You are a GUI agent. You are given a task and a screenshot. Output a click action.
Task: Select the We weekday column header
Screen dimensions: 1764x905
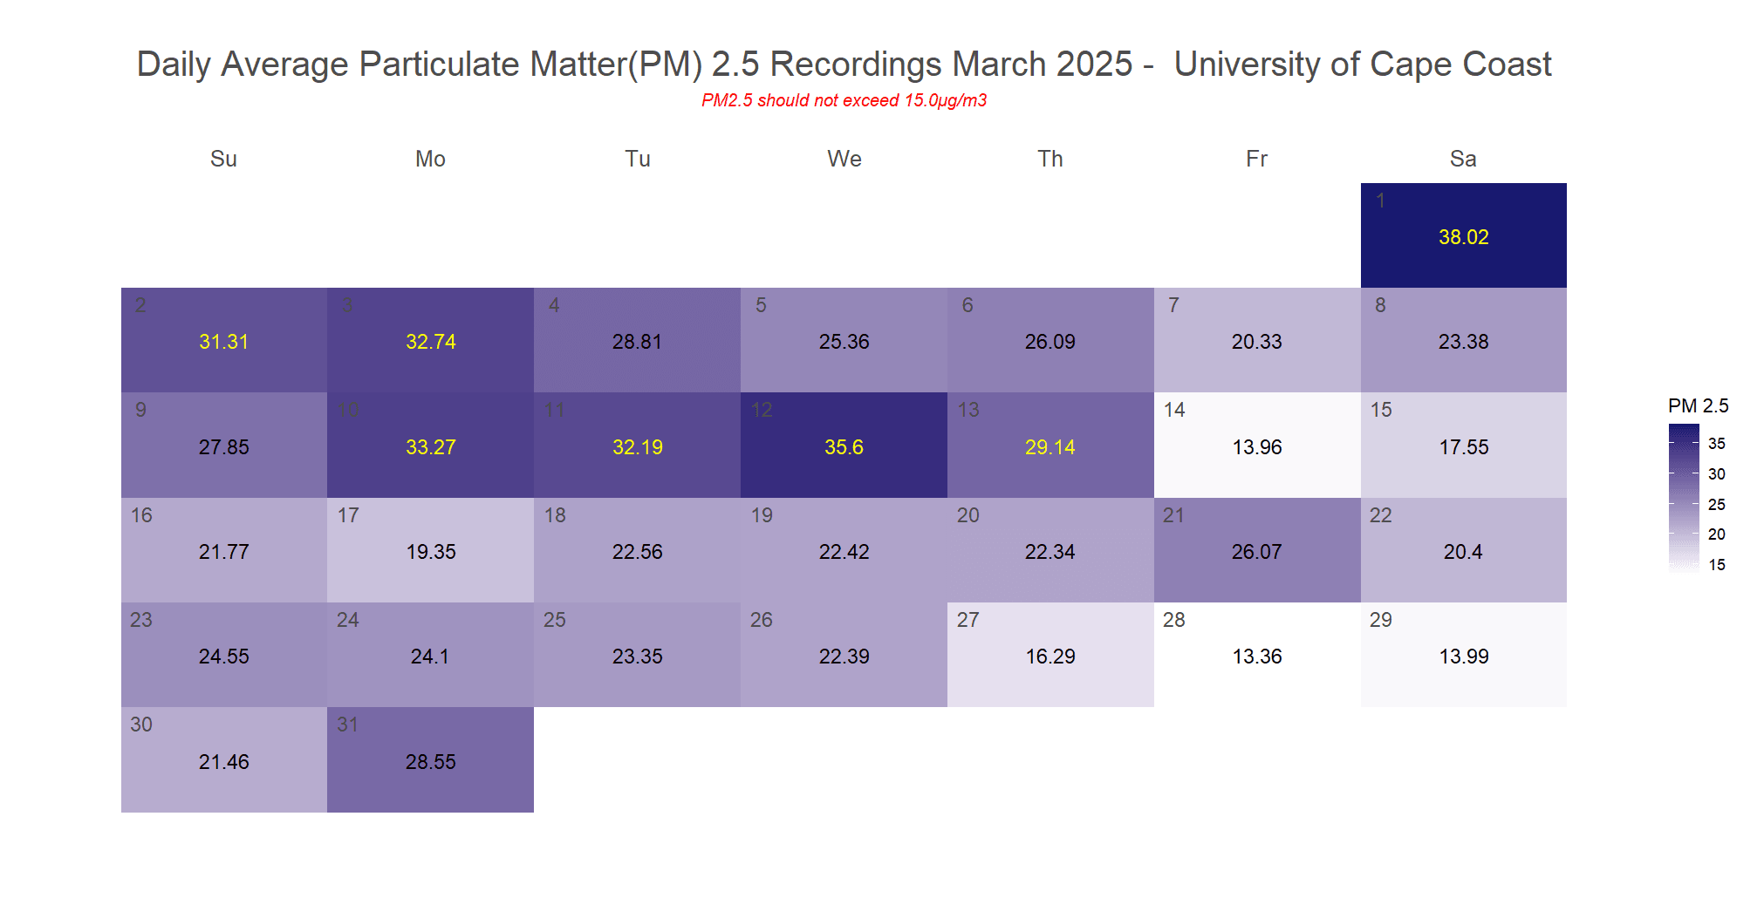point(844,159)
